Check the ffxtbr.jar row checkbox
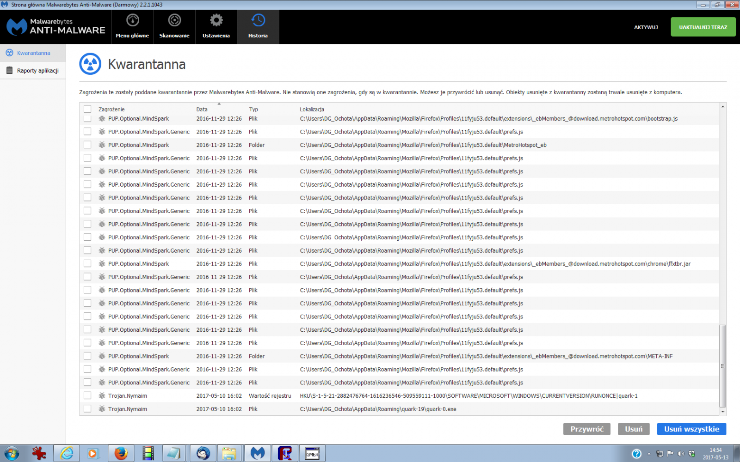 [87, 263]
